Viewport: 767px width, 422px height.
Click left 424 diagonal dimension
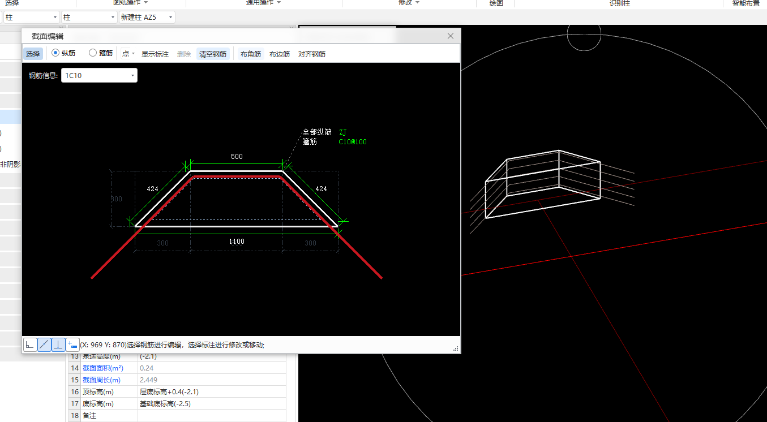(x=152, y=189)
